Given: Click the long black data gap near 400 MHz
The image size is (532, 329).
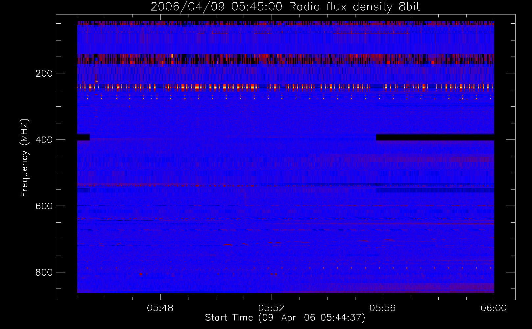Looking at the screenshot, I should click(x=435, y=137).
